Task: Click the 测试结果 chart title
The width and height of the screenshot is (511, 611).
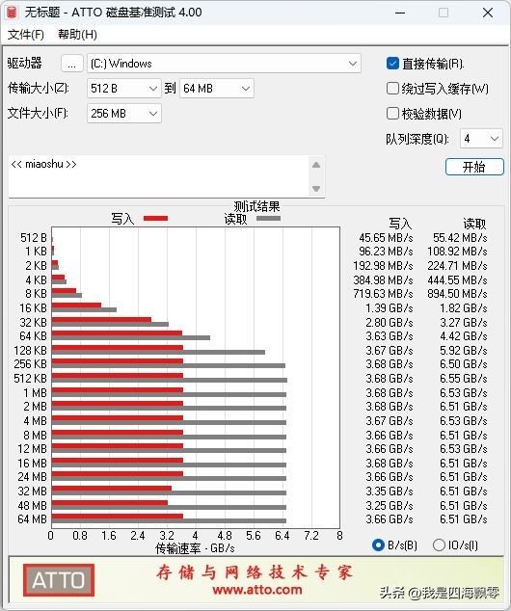Action: pos(256,206)
